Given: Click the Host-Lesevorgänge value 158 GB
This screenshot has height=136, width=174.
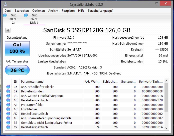Looking at the screenshot, I should pos(156,38).
